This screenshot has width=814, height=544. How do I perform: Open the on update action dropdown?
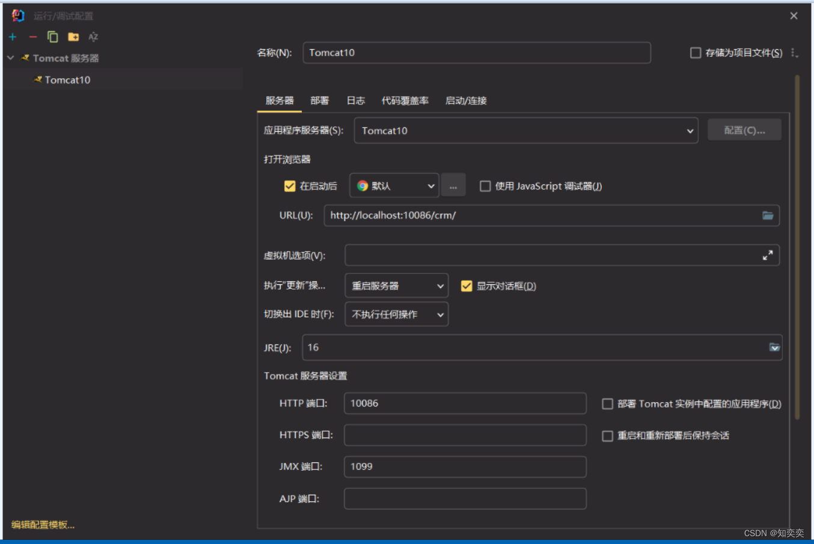[397, 286]
